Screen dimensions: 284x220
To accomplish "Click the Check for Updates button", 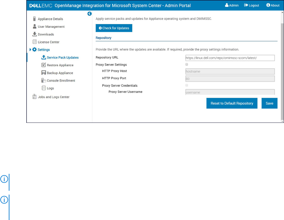I will click(x=114, y=28).
